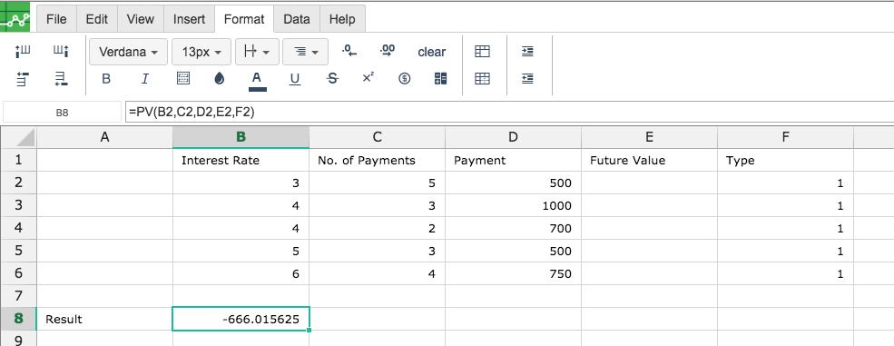The width and height of the screenshot is (894, 346).
Task: Click the decrease decimal places icon
Action: (x=349, y=51)
